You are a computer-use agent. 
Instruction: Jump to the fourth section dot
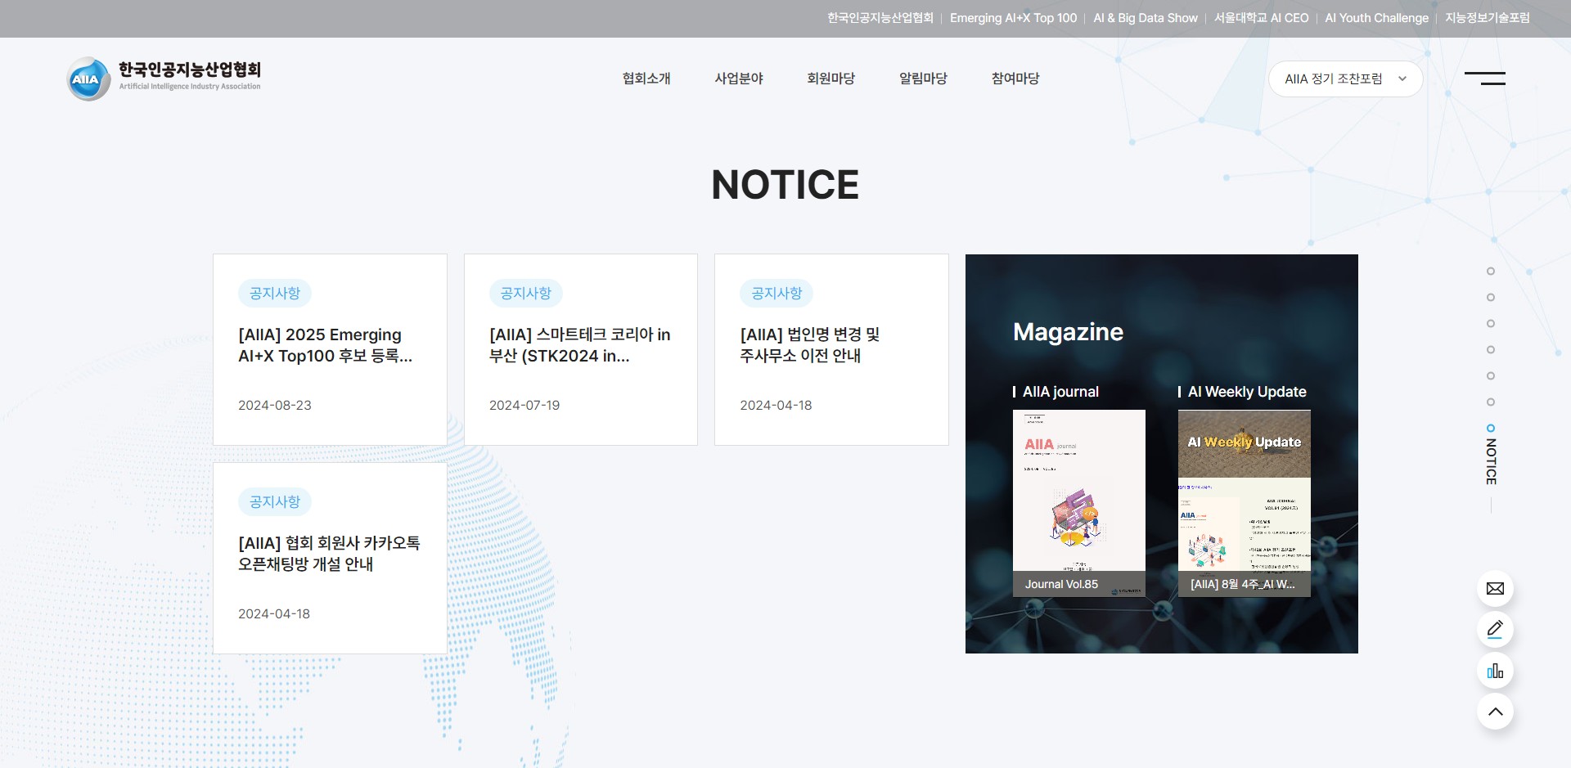pyautogui.click(x=1491, y=350)
